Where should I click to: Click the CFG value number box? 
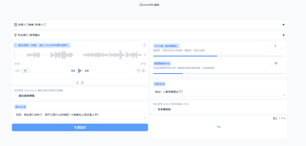coord(276,46)
